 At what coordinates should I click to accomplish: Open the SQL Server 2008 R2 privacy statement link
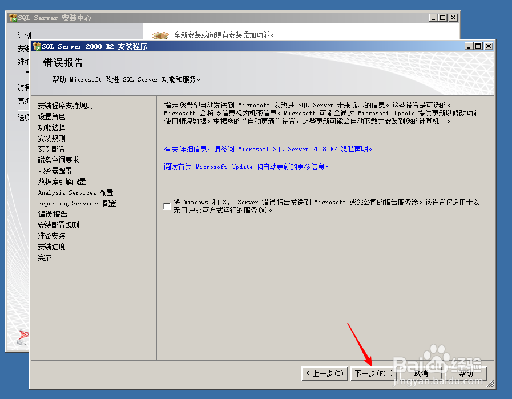pyautogui.click(x=269, y=149)
